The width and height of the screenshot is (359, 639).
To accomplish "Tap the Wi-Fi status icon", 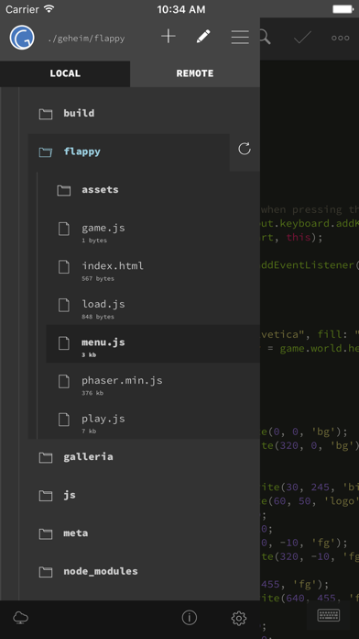I will click(x=49, y=9).
